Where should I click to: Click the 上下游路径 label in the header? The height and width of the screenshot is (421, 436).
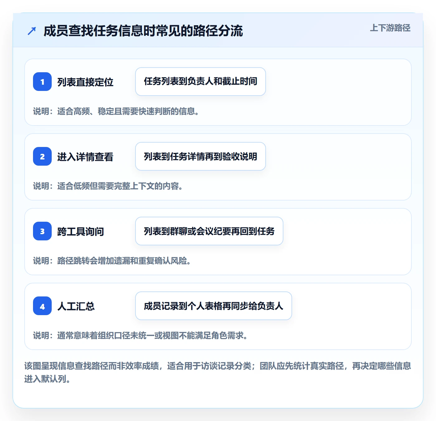click(390, 28)
